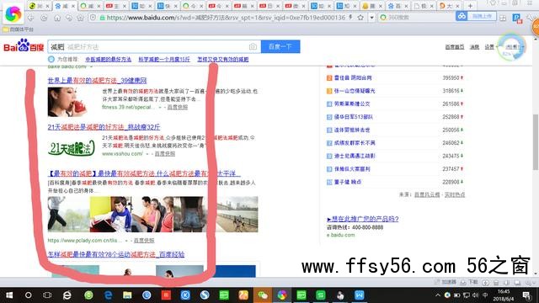Open the bookmarks bar folder

(x=19, y=29)
